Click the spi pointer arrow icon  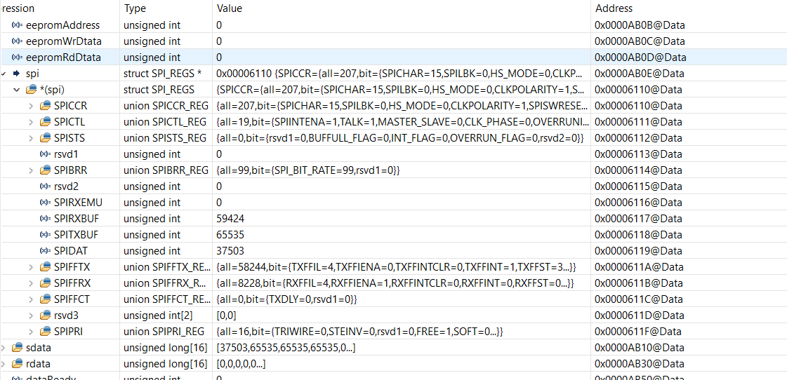pyautogui.click(x=16, y=73)
